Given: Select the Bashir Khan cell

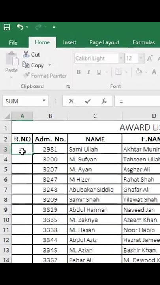Looking at the screenshot, I should pos(141,250).
